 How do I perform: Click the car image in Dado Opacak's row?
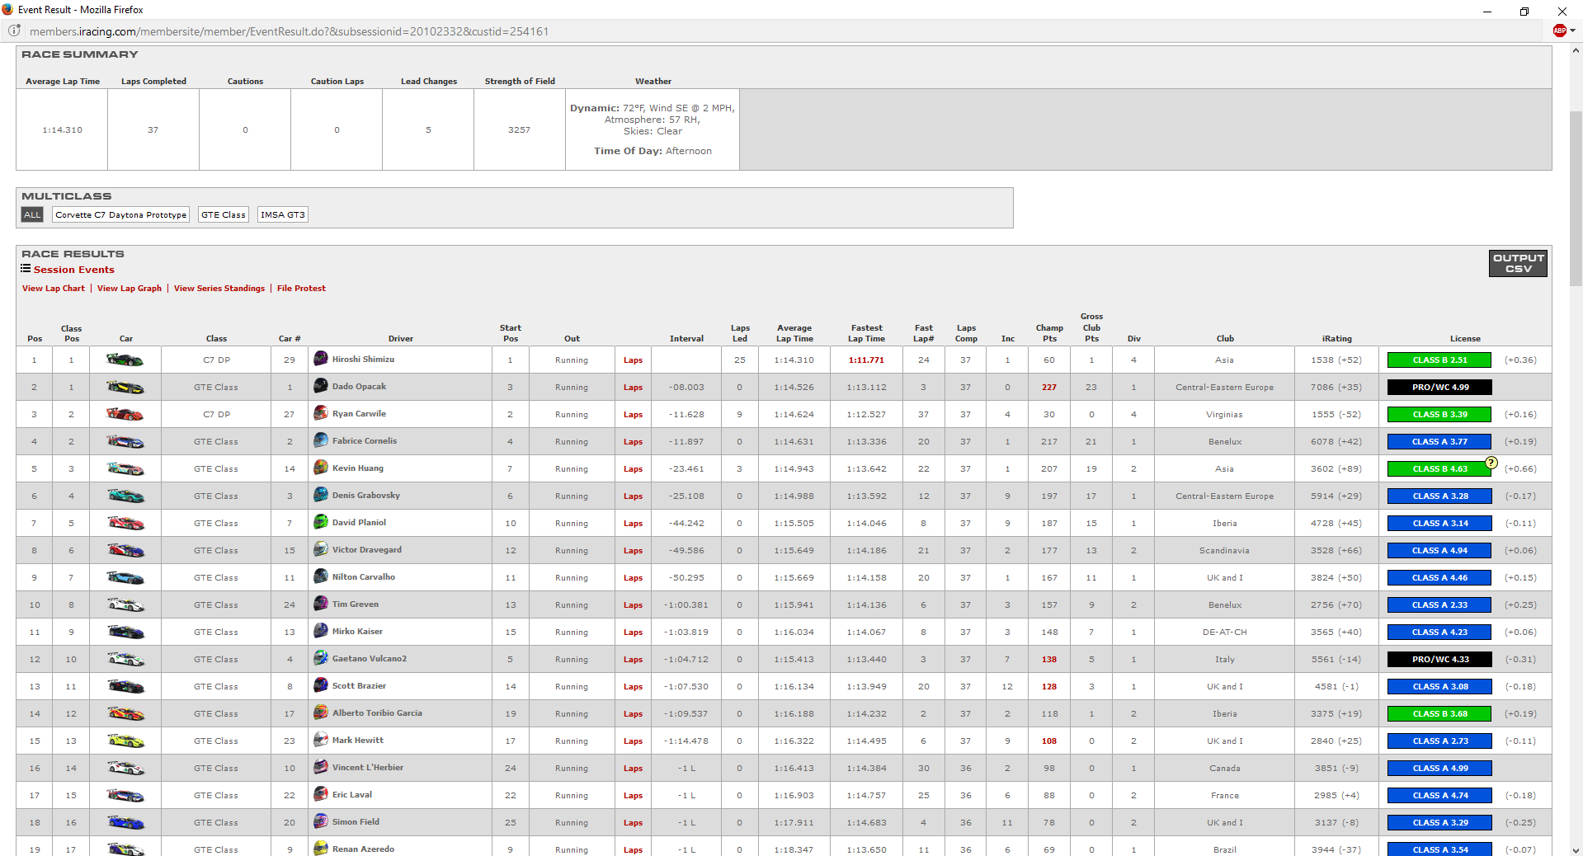[125, 387]
